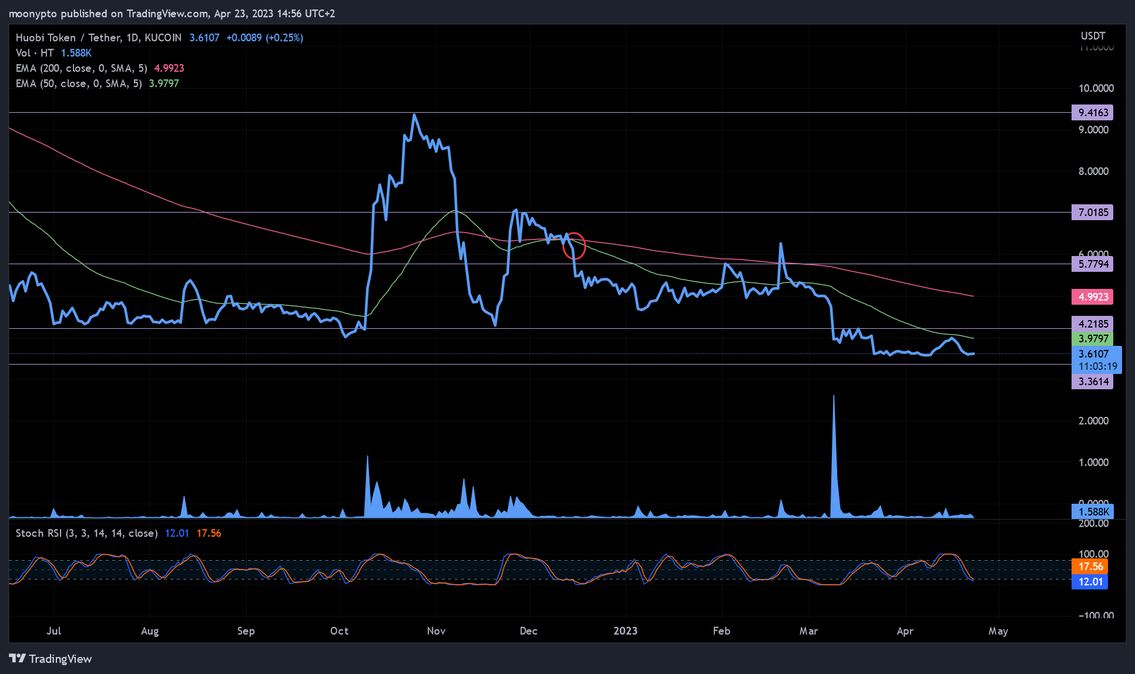Click the 4.9923 value in EMA 200 legend
The width and height of the screenshot is (1135, 674).
click(169, 68)
